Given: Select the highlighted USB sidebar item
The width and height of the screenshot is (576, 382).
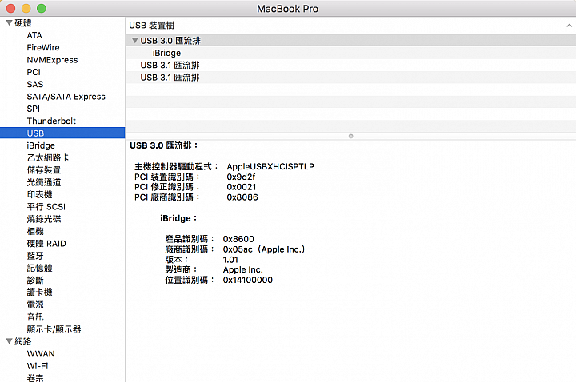Looking at the screenshot, I should click(x=62, y=133).
